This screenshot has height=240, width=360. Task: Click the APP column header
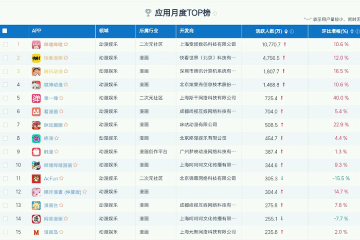point(37,31)
